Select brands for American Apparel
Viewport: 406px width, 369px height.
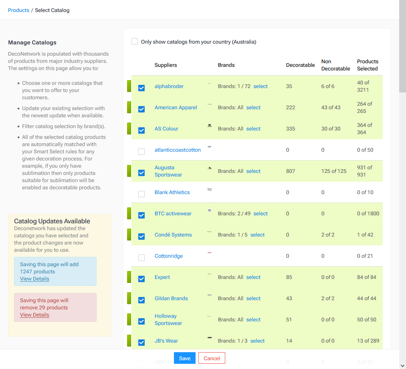pyautogui.click(x=253, y=108)
